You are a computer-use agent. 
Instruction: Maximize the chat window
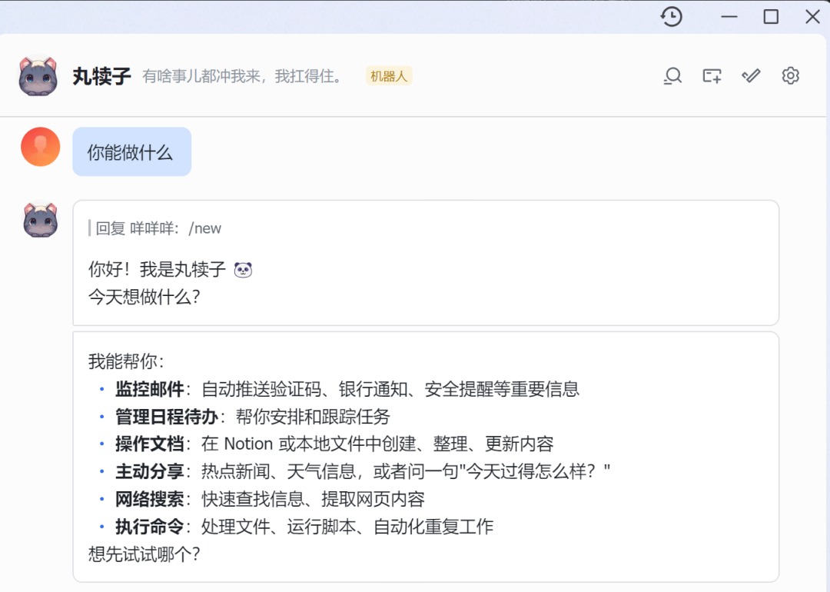tap(771, 17)
